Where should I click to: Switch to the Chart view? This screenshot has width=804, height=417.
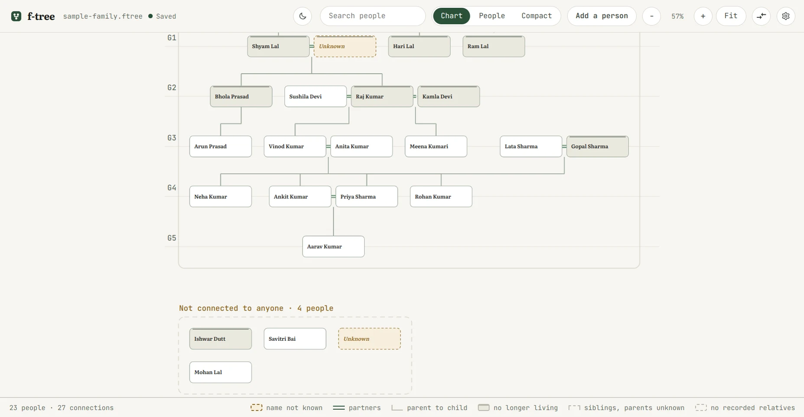click(x=452, y=16)
